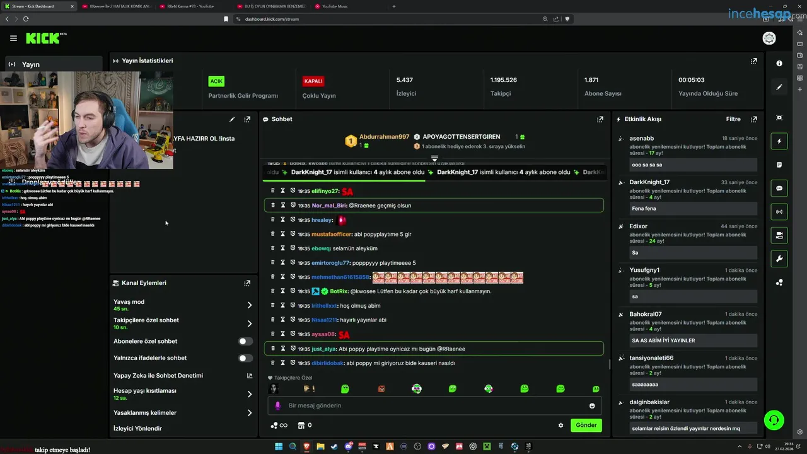Click asenabb in activity feed
The image size is (807, 454).
pyautogui.click(x=641, y=138)
